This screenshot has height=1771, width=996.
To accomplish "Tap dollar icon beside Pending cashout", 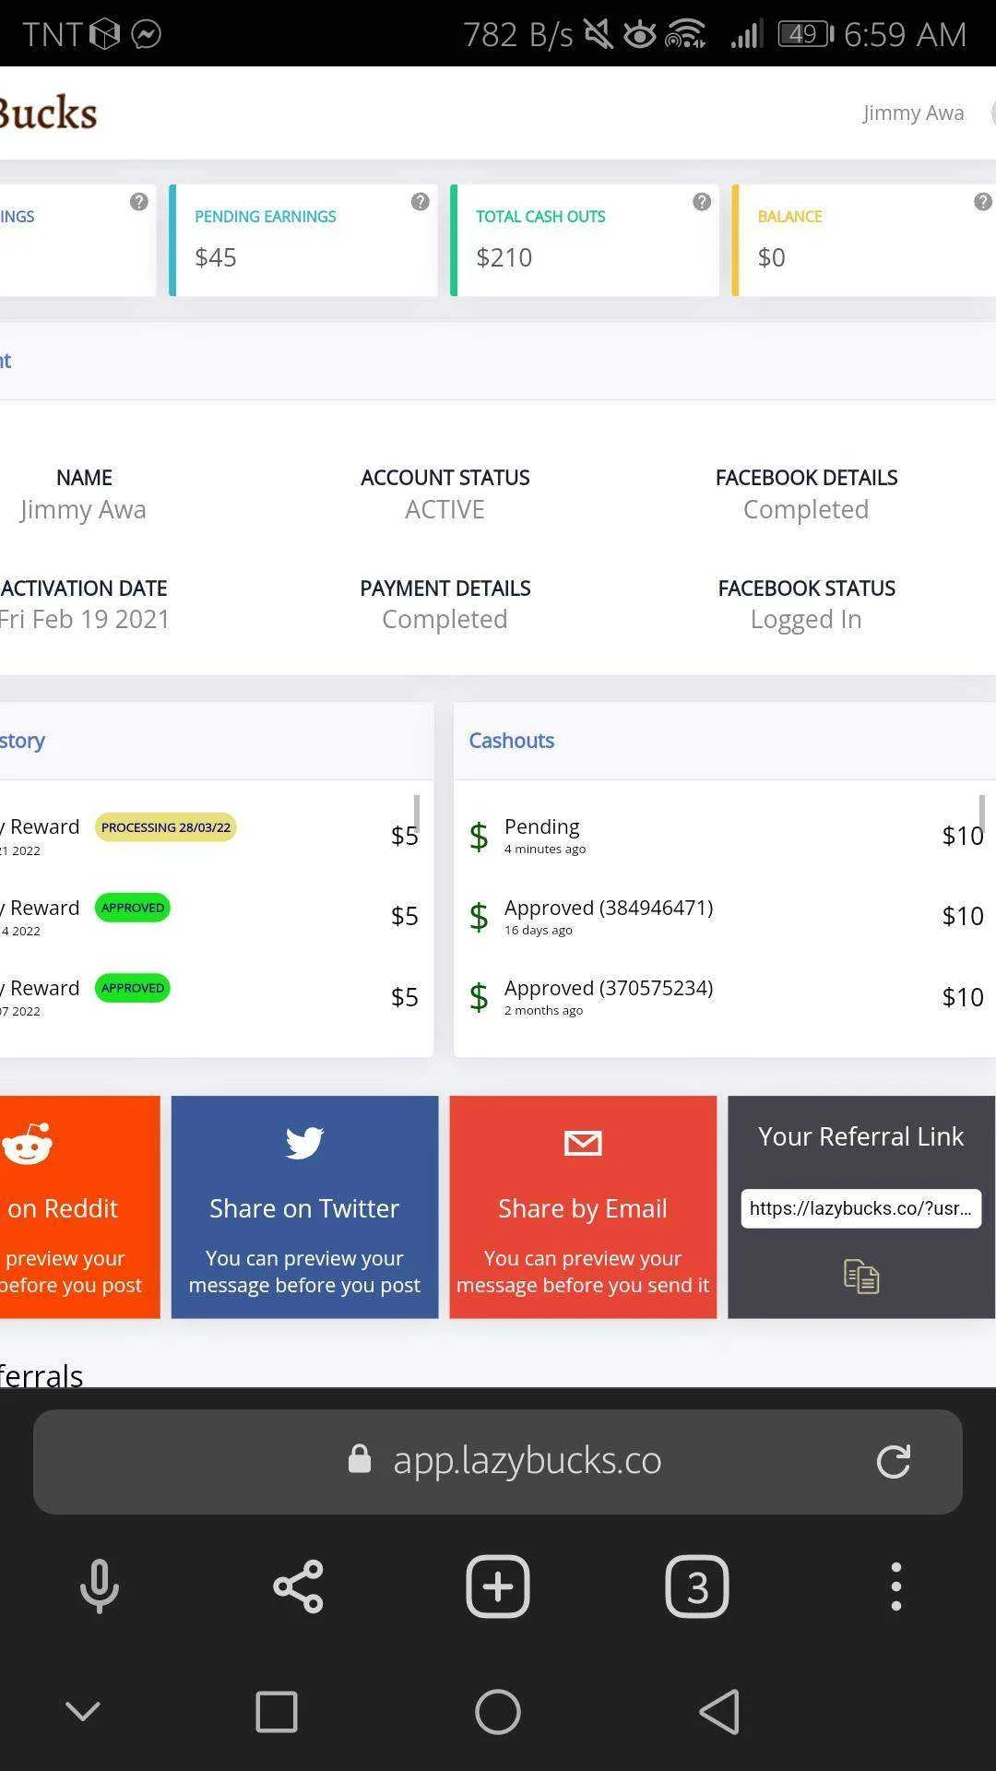I will 479,837.
